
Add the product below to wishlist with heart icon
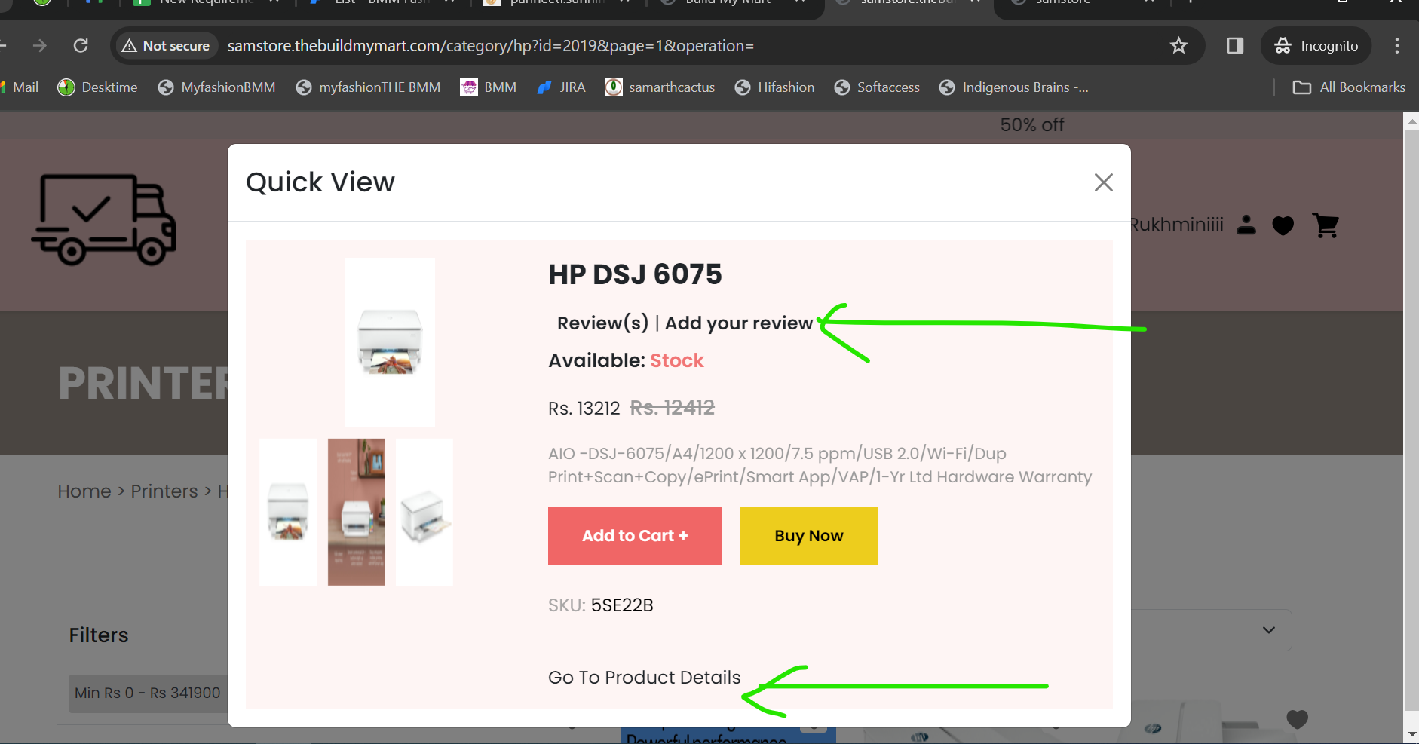point(1297,719)
